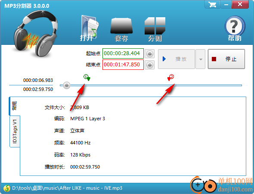Set start point with 起始点 round button
254x194 pixels.
[x=149, y=54]
